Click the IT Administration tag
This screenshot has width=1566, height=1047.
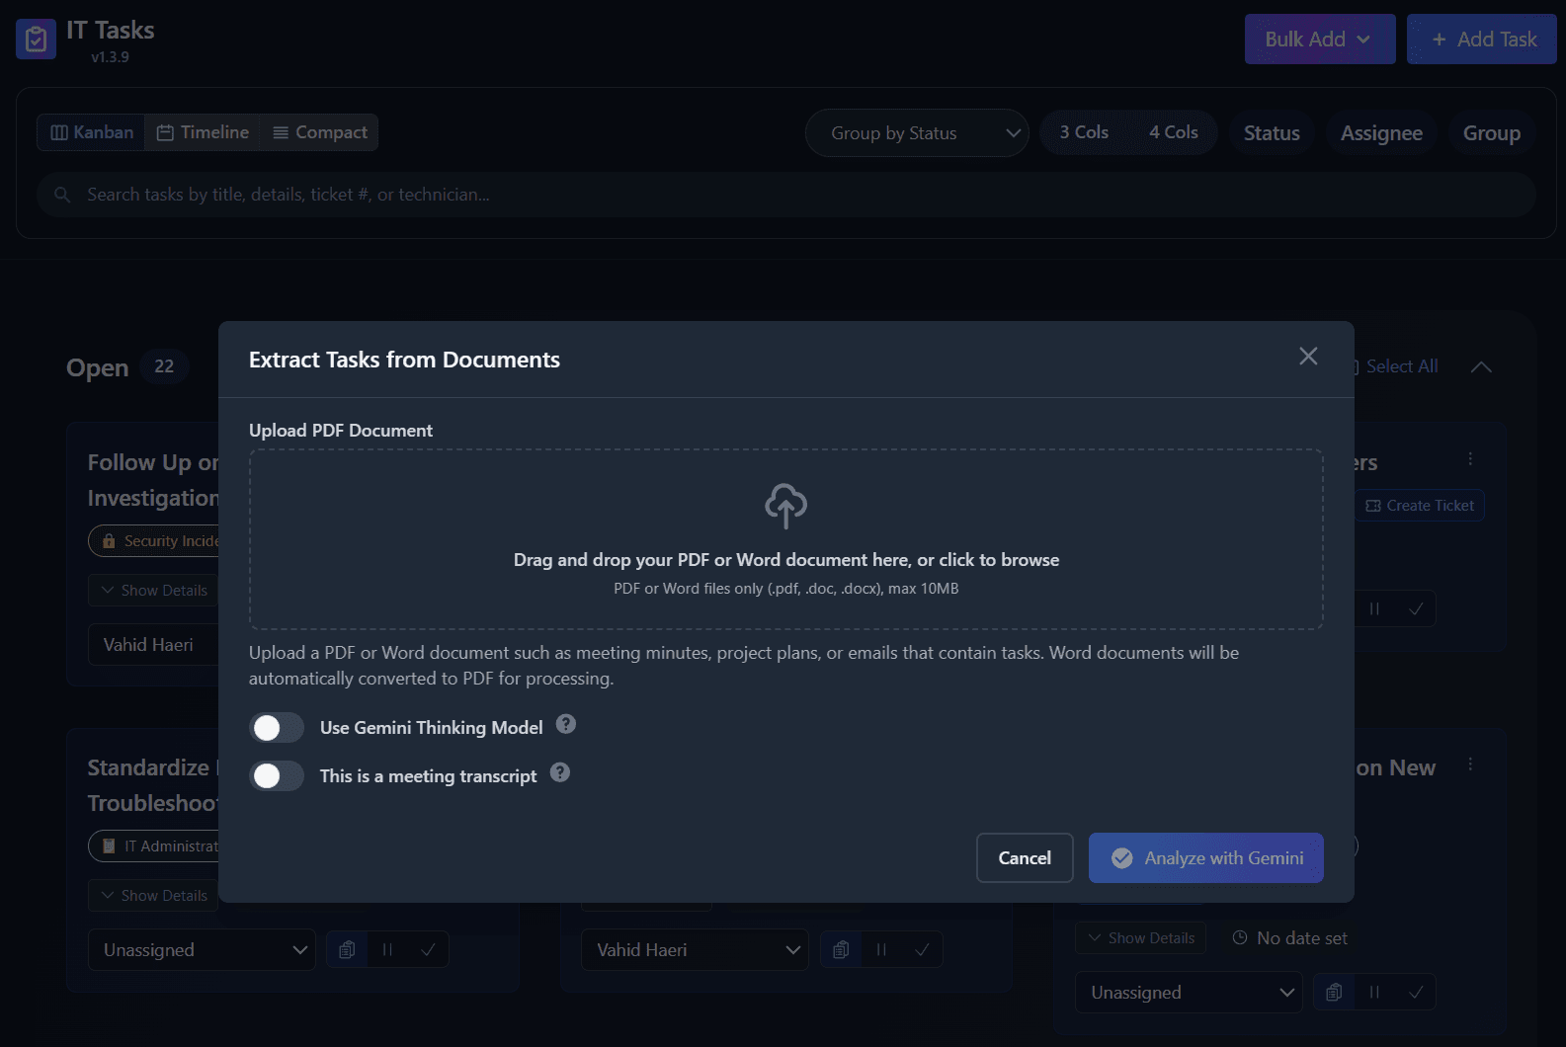pos(154,846)
